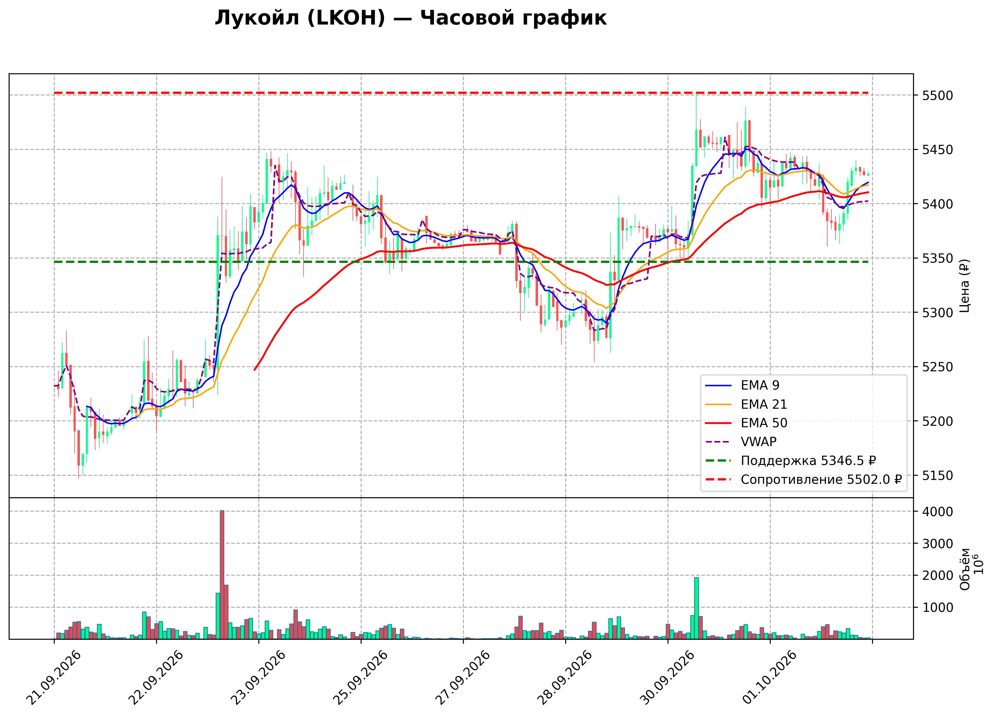Click the date label "27.09.2026"
Screen dimensions: 995x716
click(462, 678)
